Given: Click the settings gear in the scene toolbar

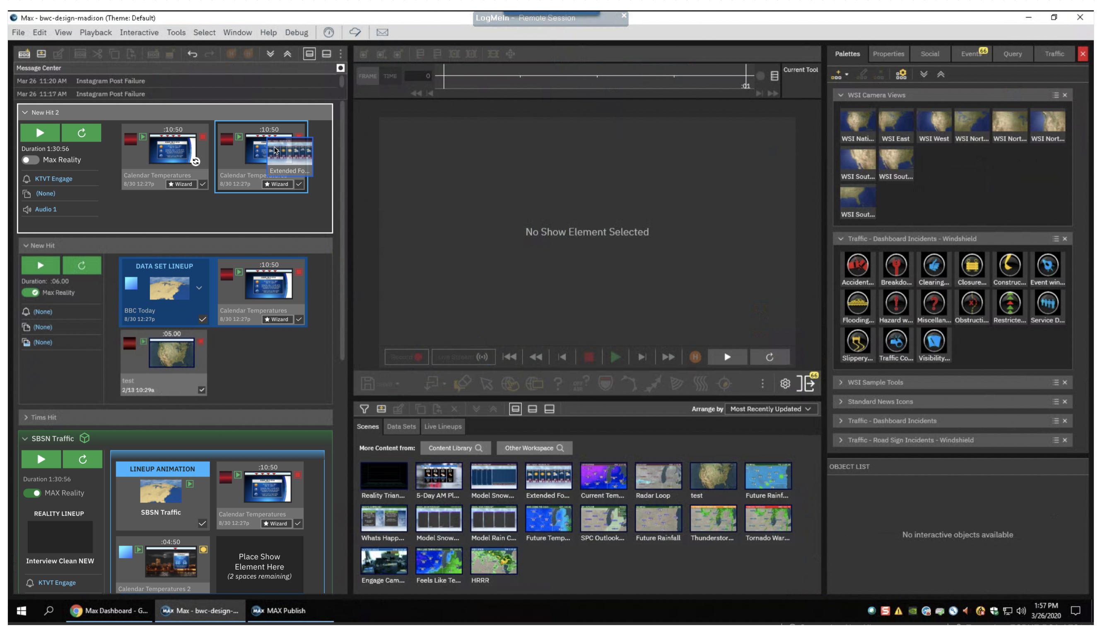Looking at the screenshot, I should (785, 383).
